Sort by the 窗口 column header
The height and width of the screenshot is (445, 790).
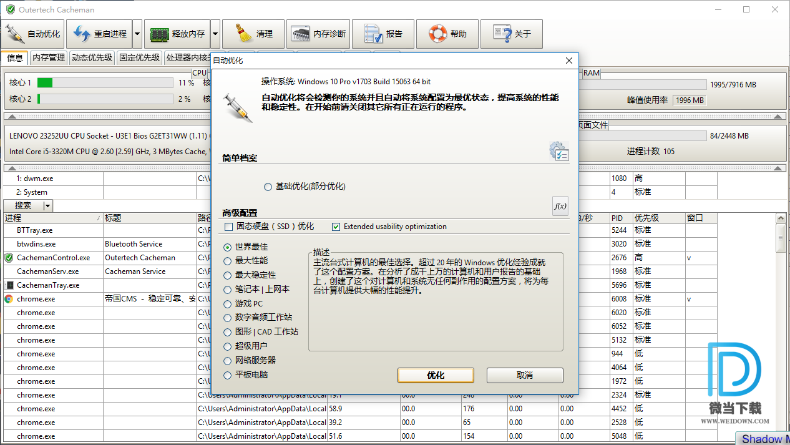(701, 218)
